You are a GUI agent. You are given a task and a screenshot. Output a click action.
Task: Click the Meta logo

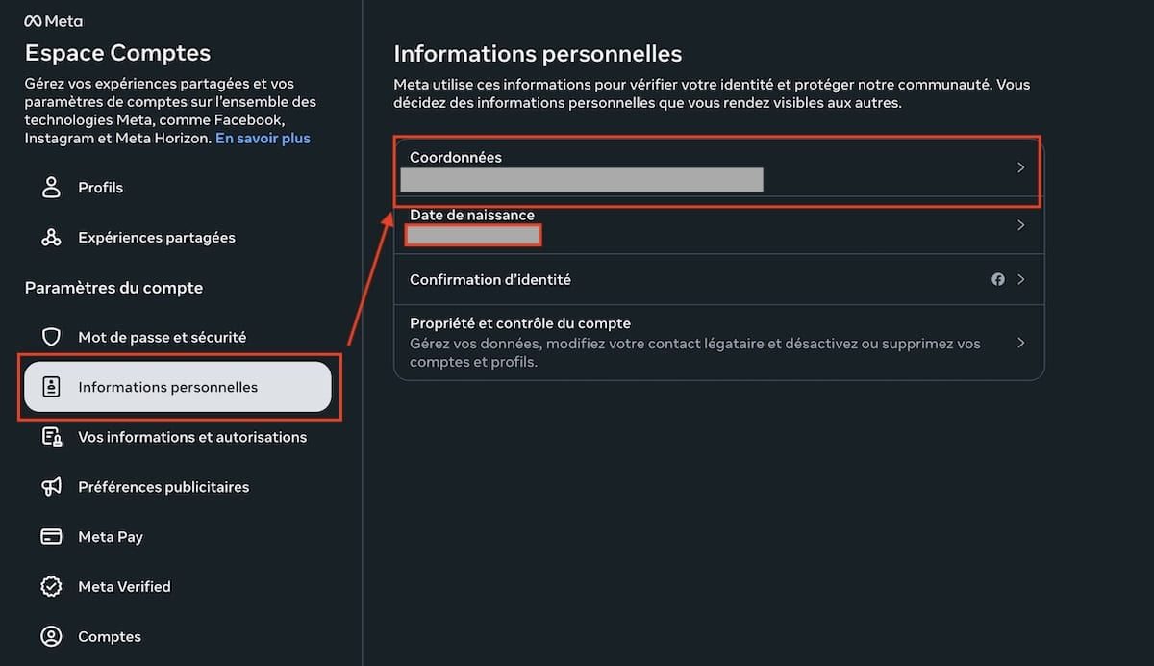[53, 21]
